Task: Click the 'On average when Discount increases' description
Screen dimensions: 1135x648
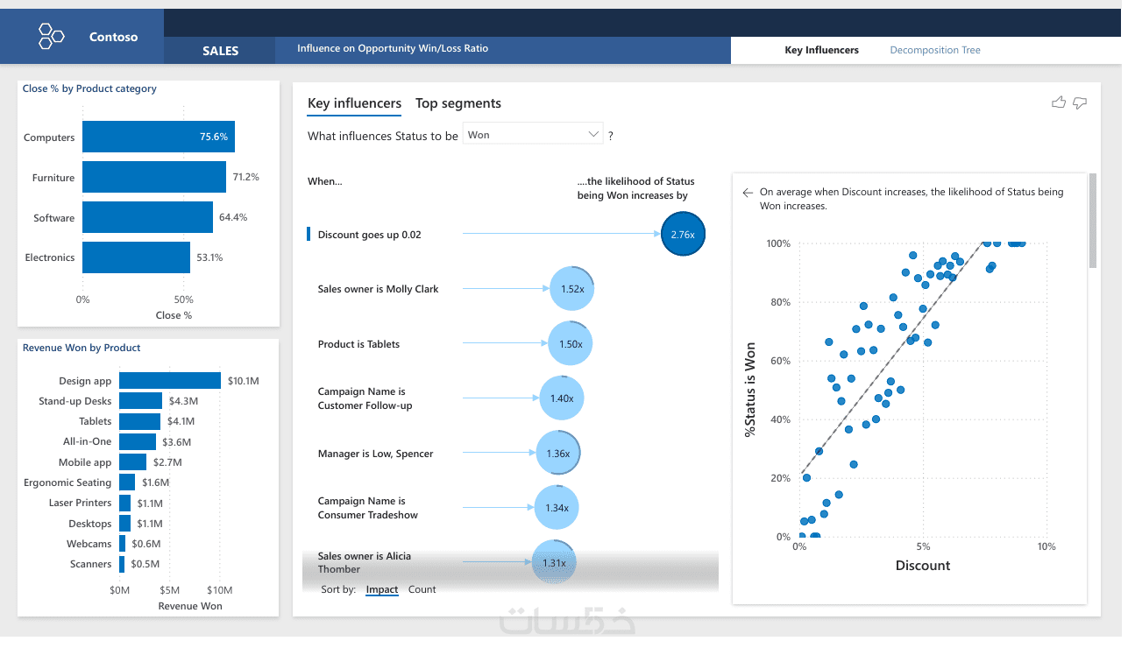Action: 912,199
